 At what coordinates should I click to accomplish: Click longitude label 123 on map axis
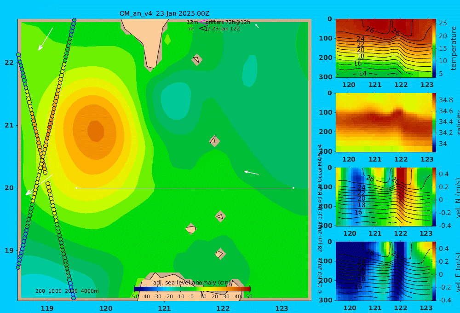click(282, 308)
